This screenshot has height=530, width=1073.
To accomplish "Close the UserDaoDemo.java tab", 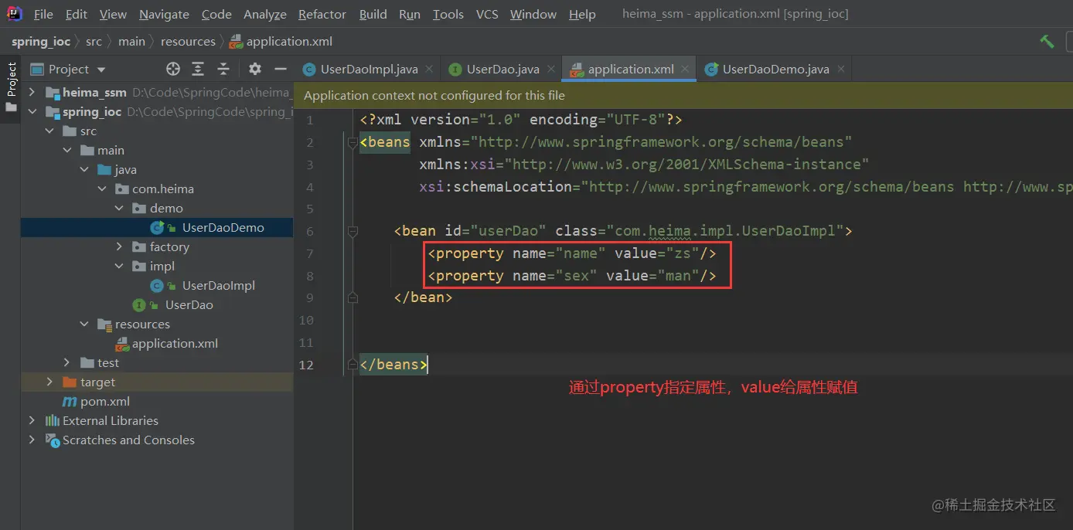I will pyautogui.click(x=841, y=70).
